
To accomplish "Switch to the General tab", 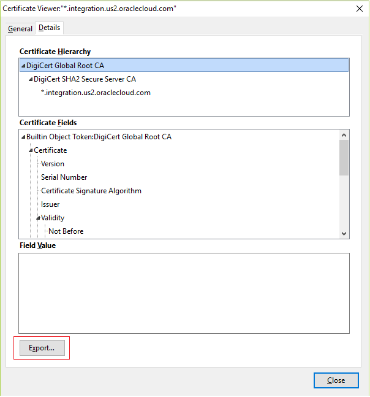I will click(20, 29).
